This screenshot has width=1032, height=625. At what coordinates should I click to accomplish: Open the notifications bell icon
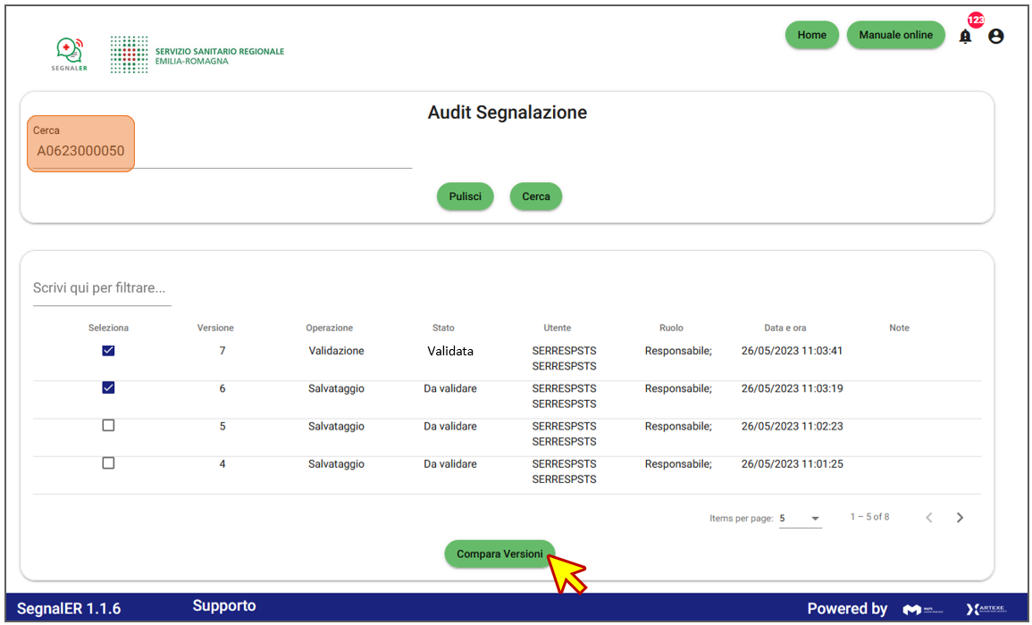tap(965, 37)
